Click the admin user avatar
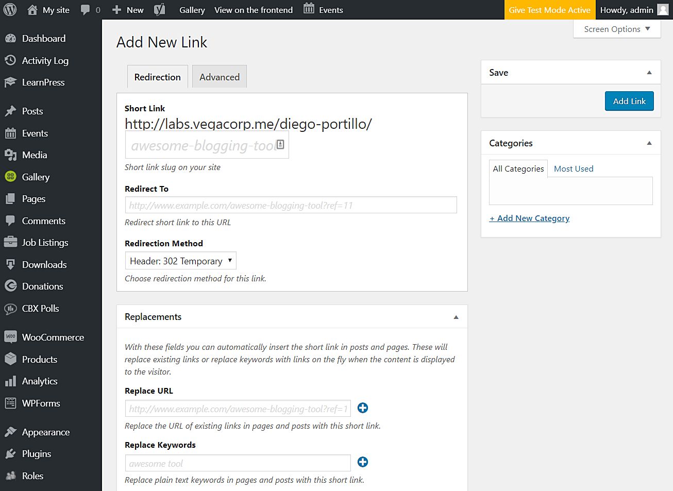 [x=663, y=10]
